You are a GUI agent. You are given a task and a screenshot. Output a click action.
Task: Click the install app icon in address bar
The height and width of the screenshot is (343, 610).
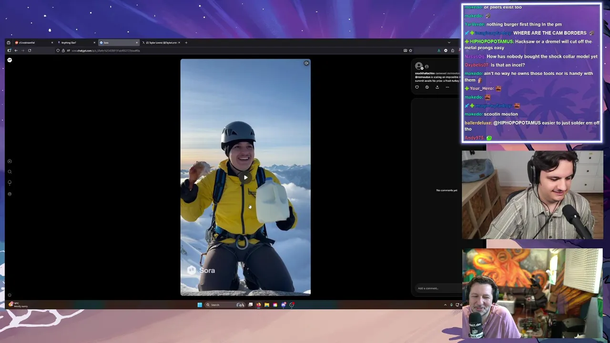coord(405,50)
